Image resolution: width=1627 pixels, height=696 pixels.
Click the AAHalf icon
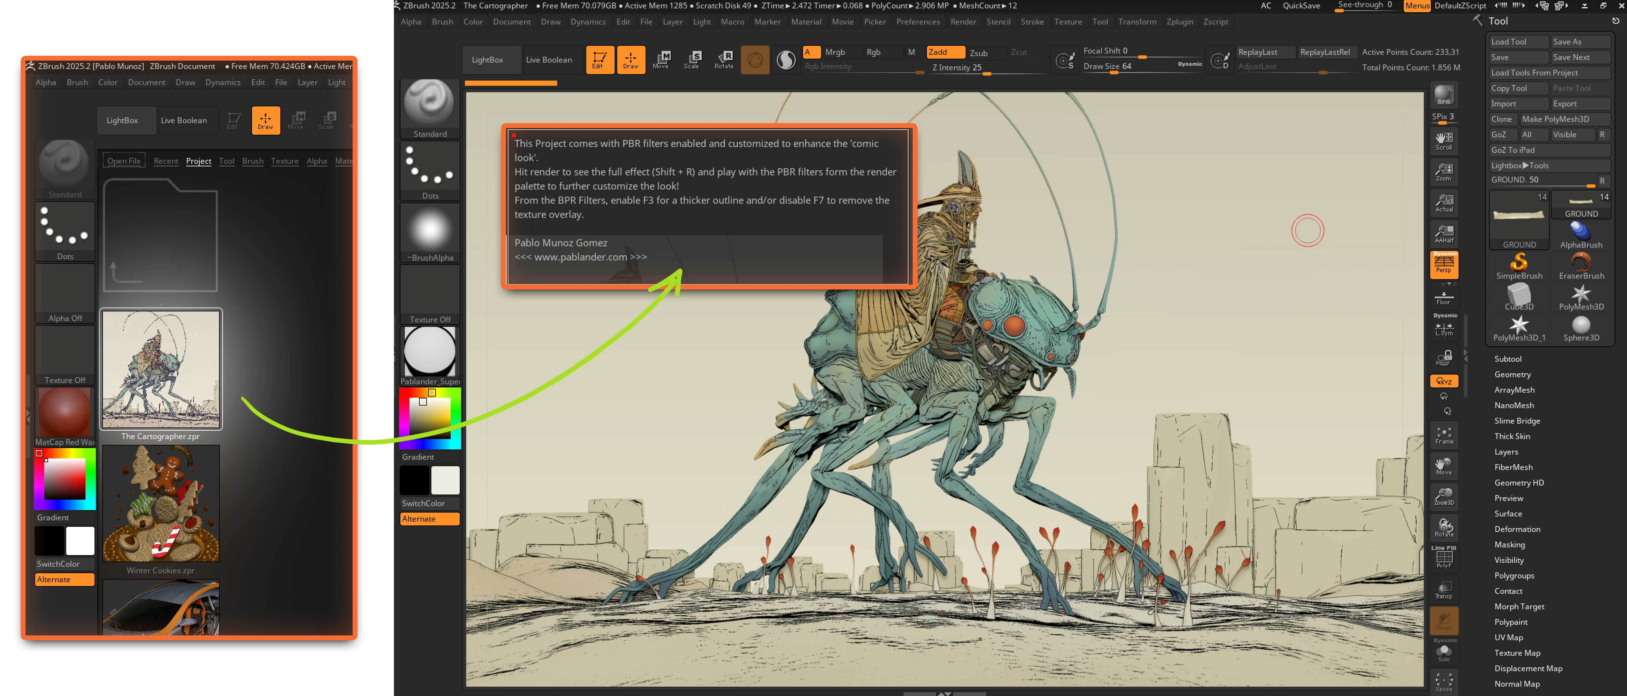tap(1444, 233)
